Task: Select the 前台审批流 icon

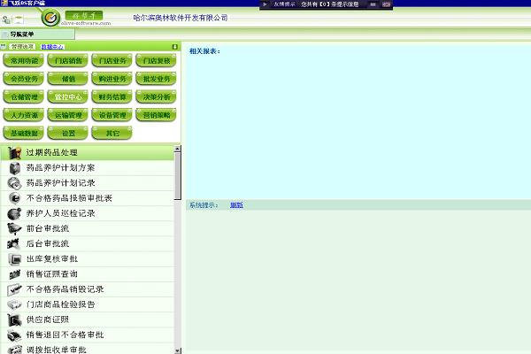Action: coord(15,228)
